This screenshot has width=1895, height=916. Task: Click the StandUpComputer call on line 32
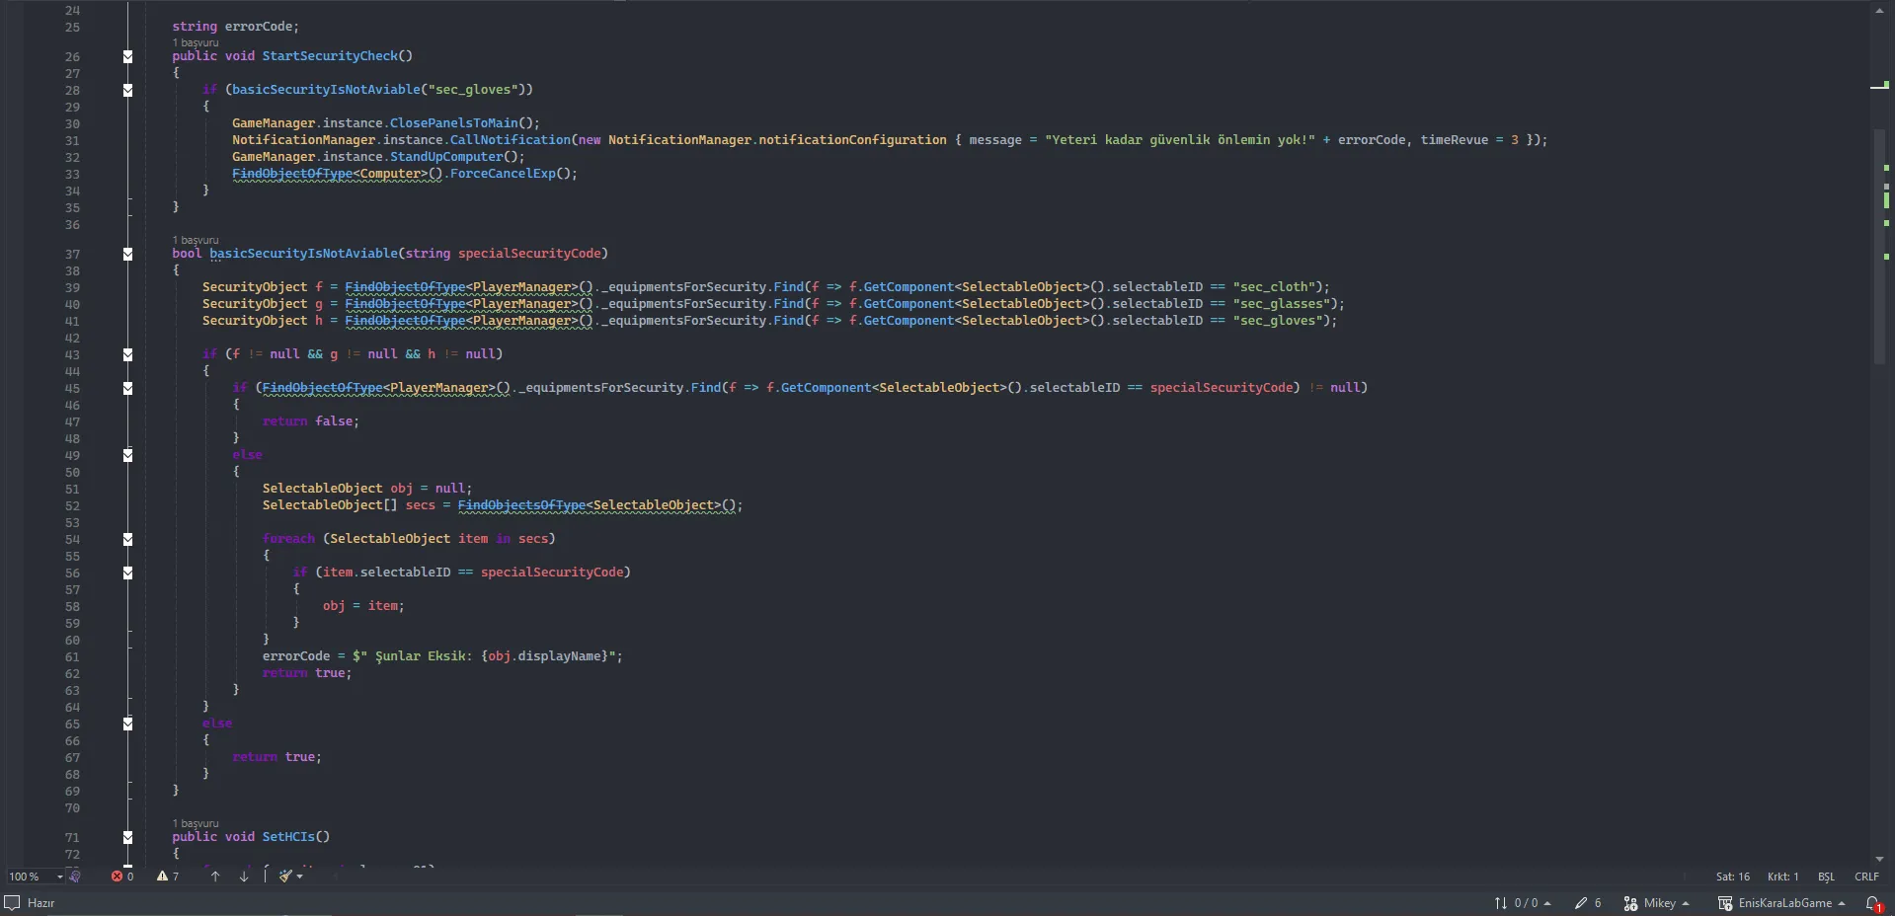click(446, 157)
